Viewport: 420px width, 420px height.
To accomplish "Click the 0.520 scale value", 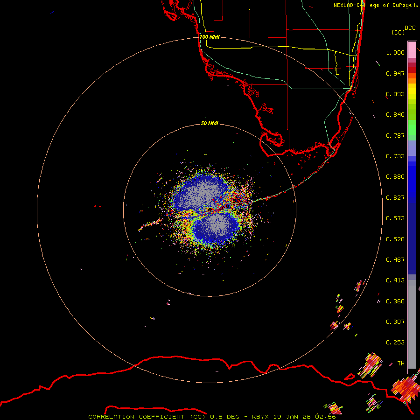I will [x=395, y=239].
